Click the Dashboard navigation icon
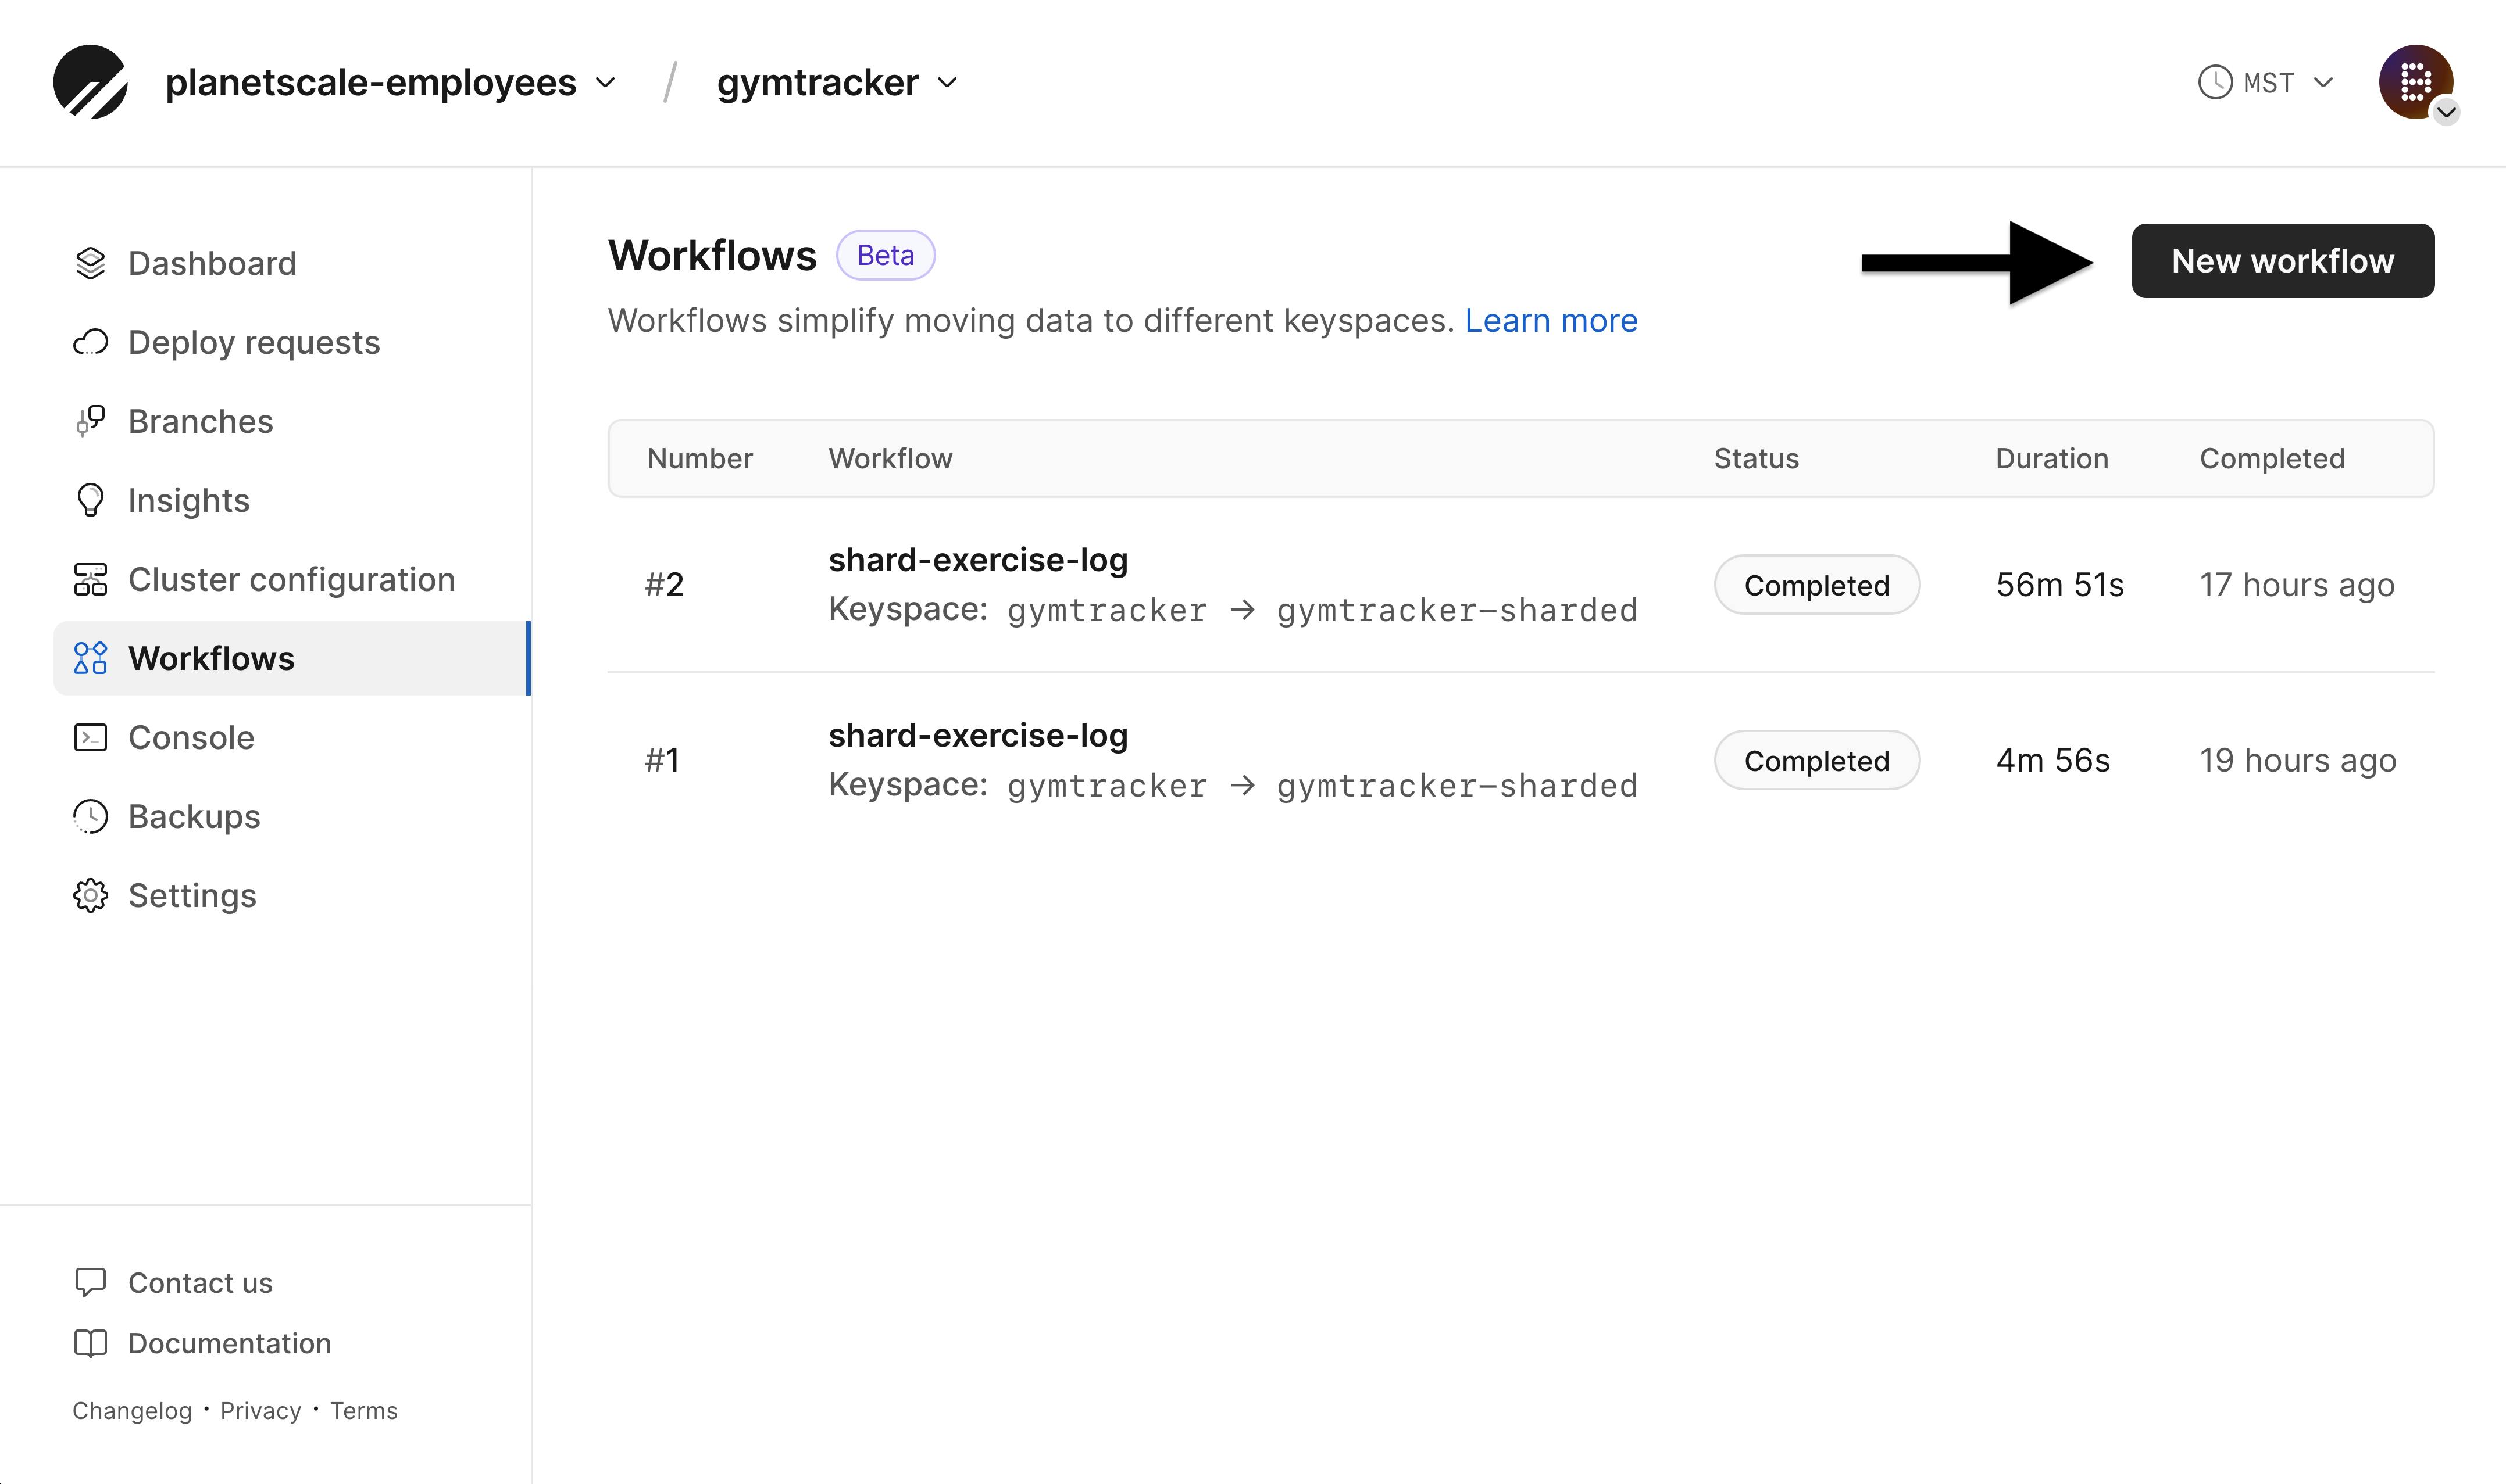 pyautogui.click(x=90, y=261)
